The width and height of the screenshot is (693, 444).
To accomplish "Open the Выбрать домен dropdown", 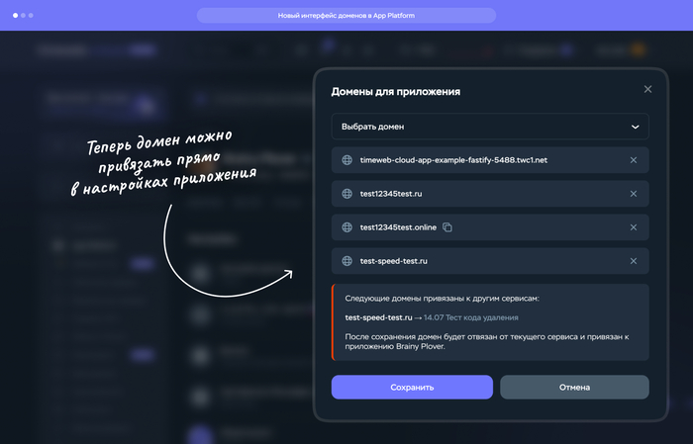I will [490, 127].
